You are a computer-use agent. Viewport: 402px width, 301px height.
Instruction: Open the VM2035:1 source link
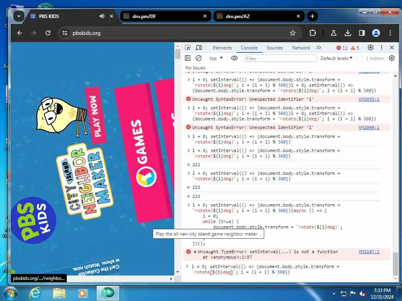369,99
